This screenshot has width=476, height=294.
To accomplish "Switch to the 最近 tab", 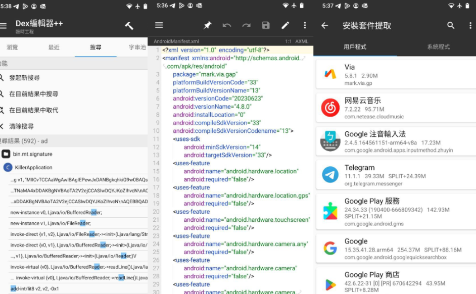I will pyautogui.click(x=54, y=47).
